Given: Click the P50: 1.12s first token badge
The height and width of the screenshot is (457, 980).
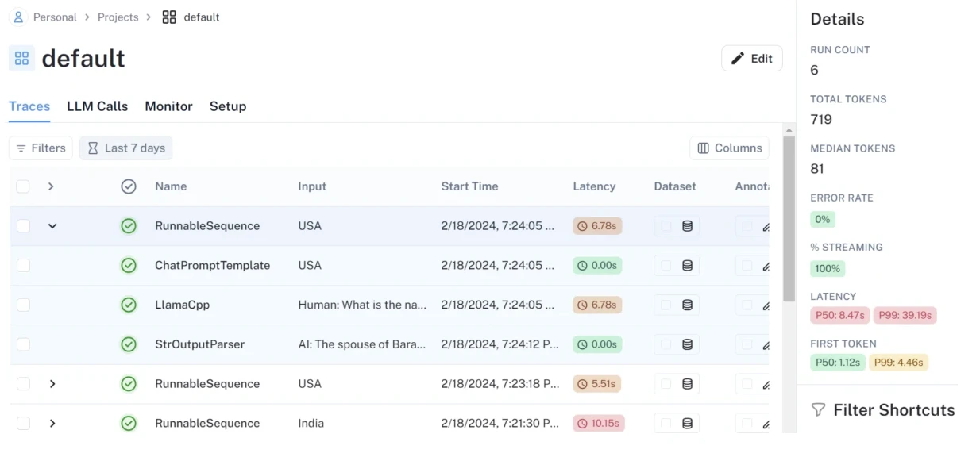Looking at the screenshot, I should 838,363.
